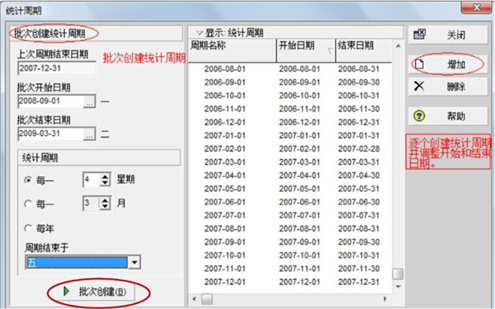
Task: Select the 每一 星期 radio option
Action: click(x=28, y=180)
